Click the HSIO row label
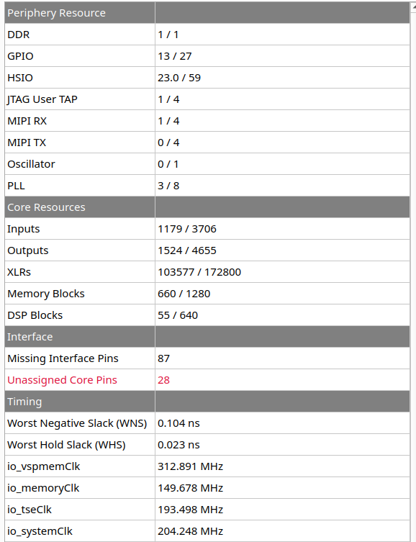The image size is (416, 542). pos(20,78)
